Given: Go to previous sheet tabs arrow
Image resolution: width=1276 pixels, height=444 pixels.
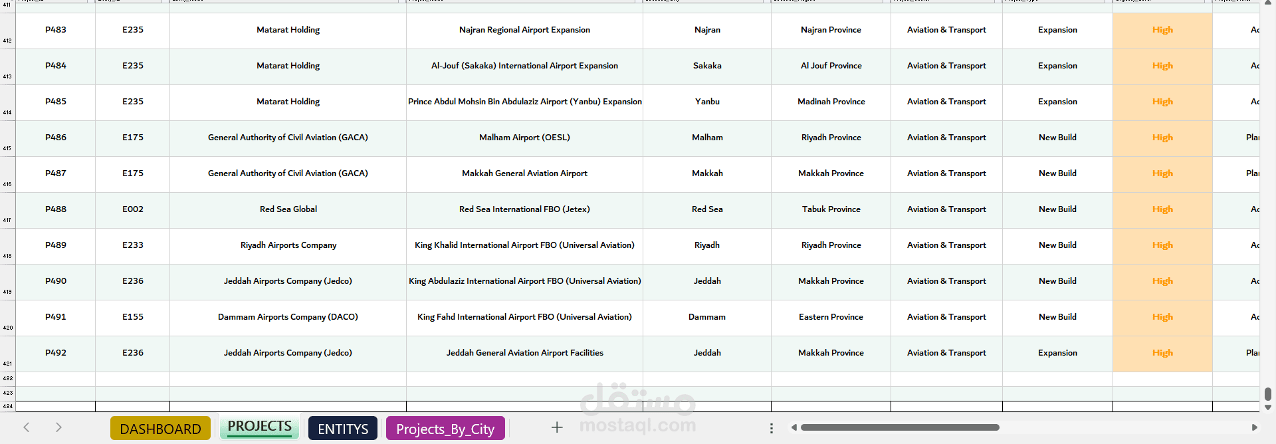Looking at the screenshot, I should 27,427.
